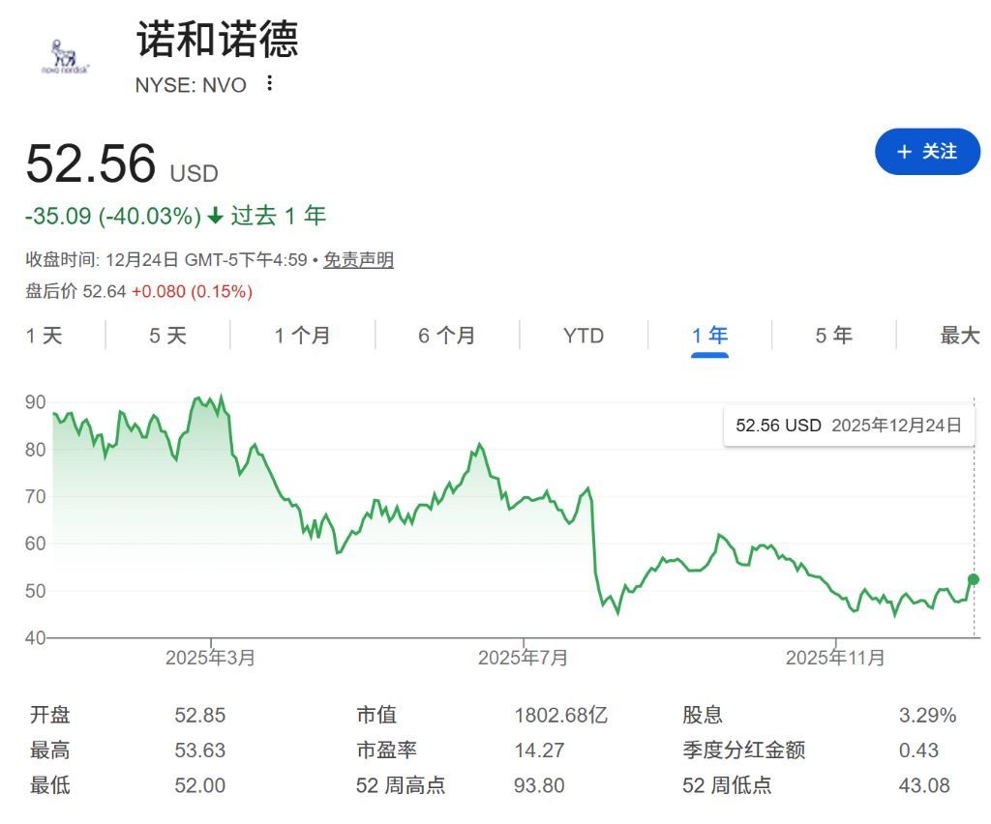Viewport: 991px width, 824px height.
Task: Click the blue 关注 follow button
Action: [927, 152]
